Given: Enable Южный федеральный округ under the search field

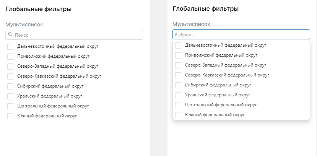Looking at the screenshot, I should pos(10,116).
